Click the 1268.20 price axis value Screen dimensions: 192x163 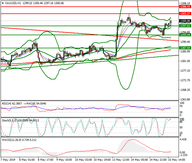(x=185, y=90)
